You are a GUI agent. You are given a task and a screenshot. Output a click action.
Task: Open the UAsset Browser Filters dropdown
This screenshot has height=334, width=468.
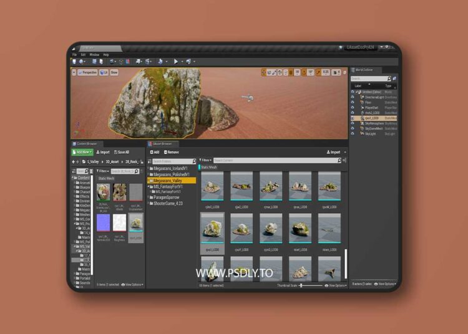click(205, 160)
